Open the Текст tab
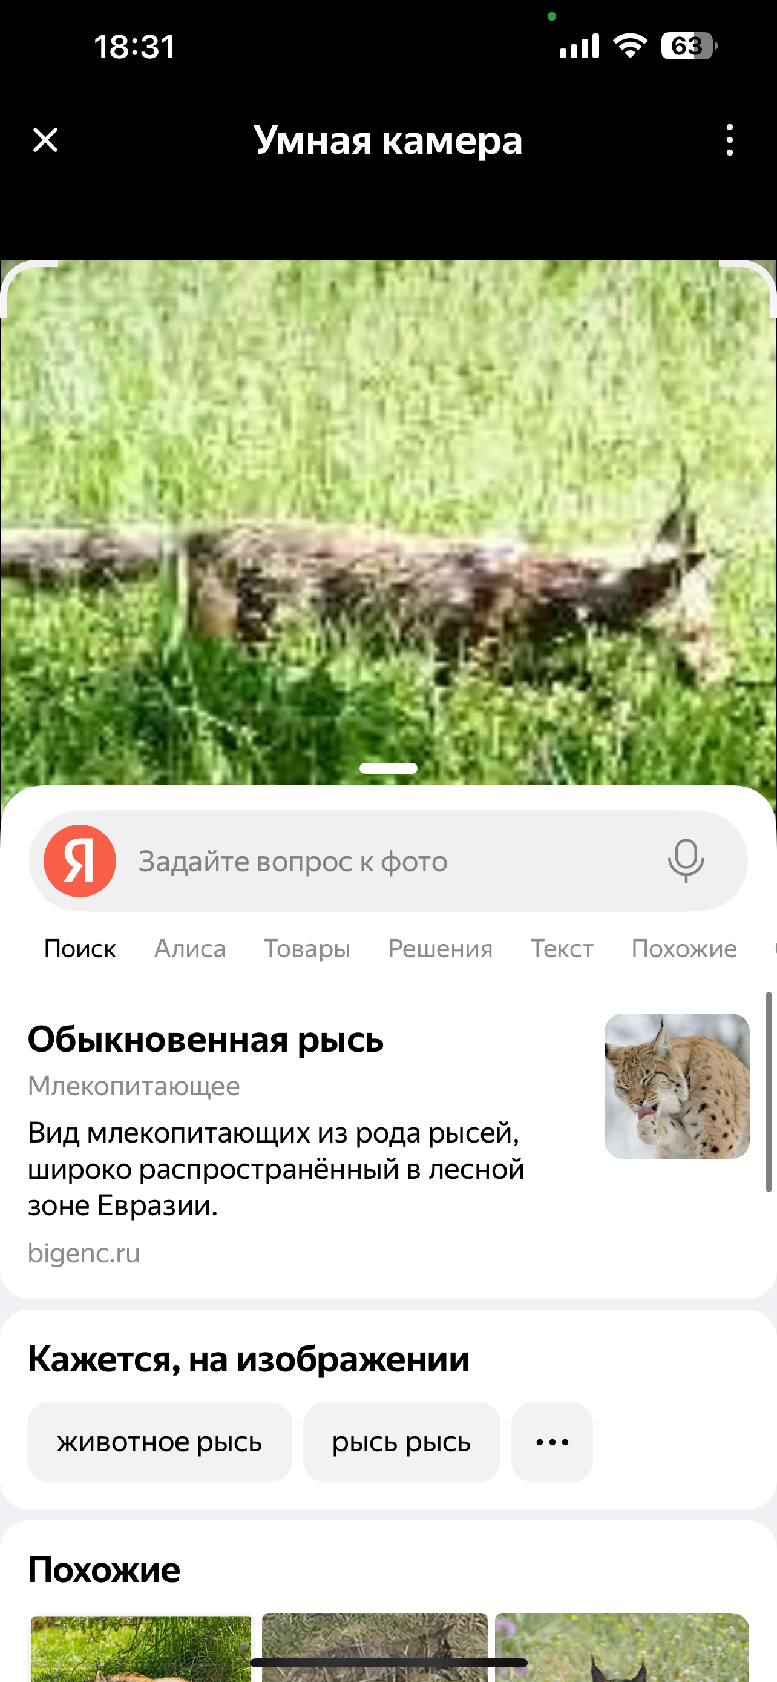This screenshot has height=1682, width=777. pos(562,949)
